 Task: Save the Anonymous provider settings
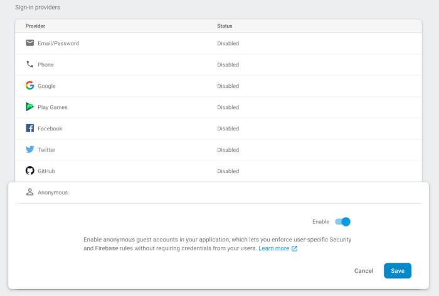click(x=398, y=270)
